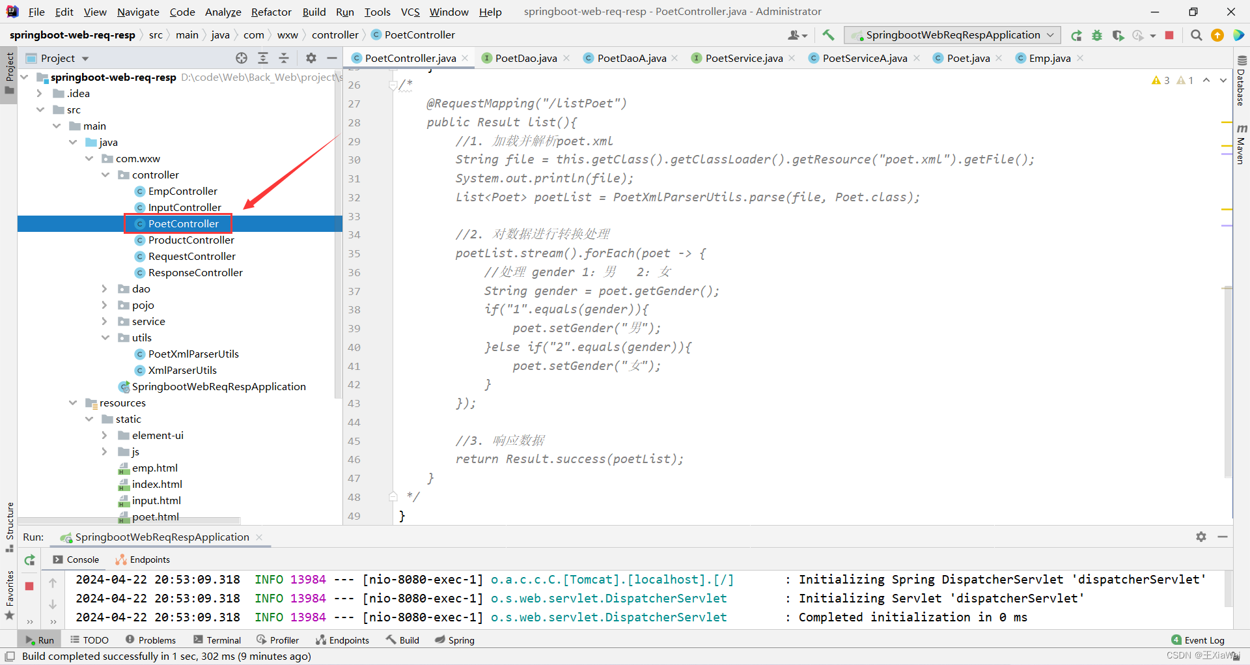Select the Endpoints tab in Run panel
Image resolution: width=1250 pixels, height=665 pixels.
click(x=143, y=559)
